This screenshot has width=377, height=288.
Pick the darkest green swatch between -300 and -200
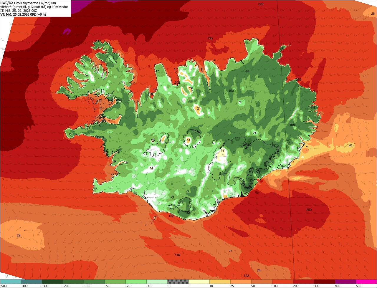click(52, 282)
